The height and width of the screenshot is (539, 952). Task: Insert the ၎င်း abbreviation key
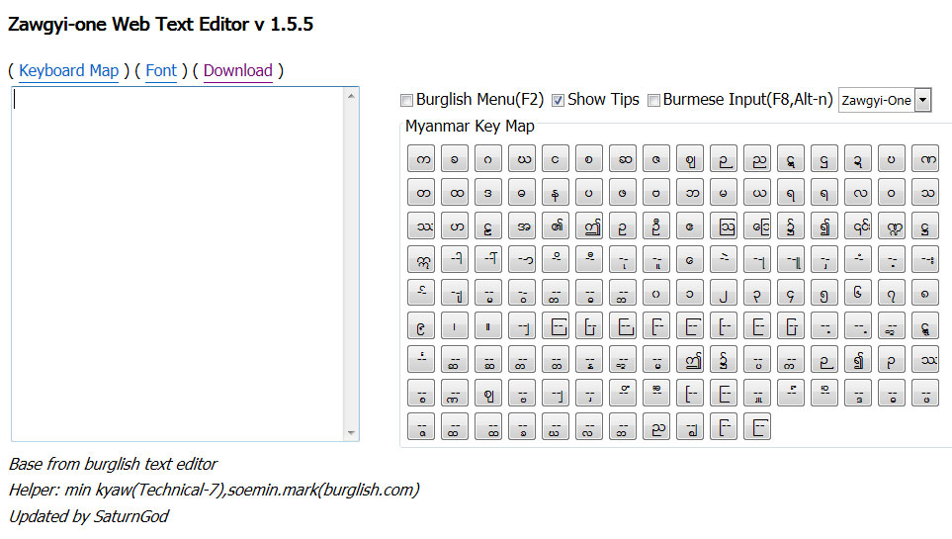pos(858,226)
